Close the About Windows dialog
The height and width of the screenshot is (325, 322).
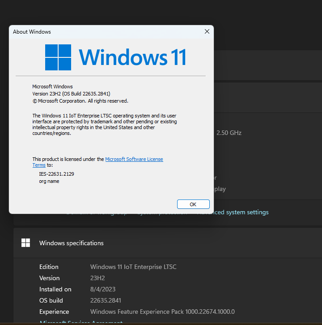click(207, 31)
